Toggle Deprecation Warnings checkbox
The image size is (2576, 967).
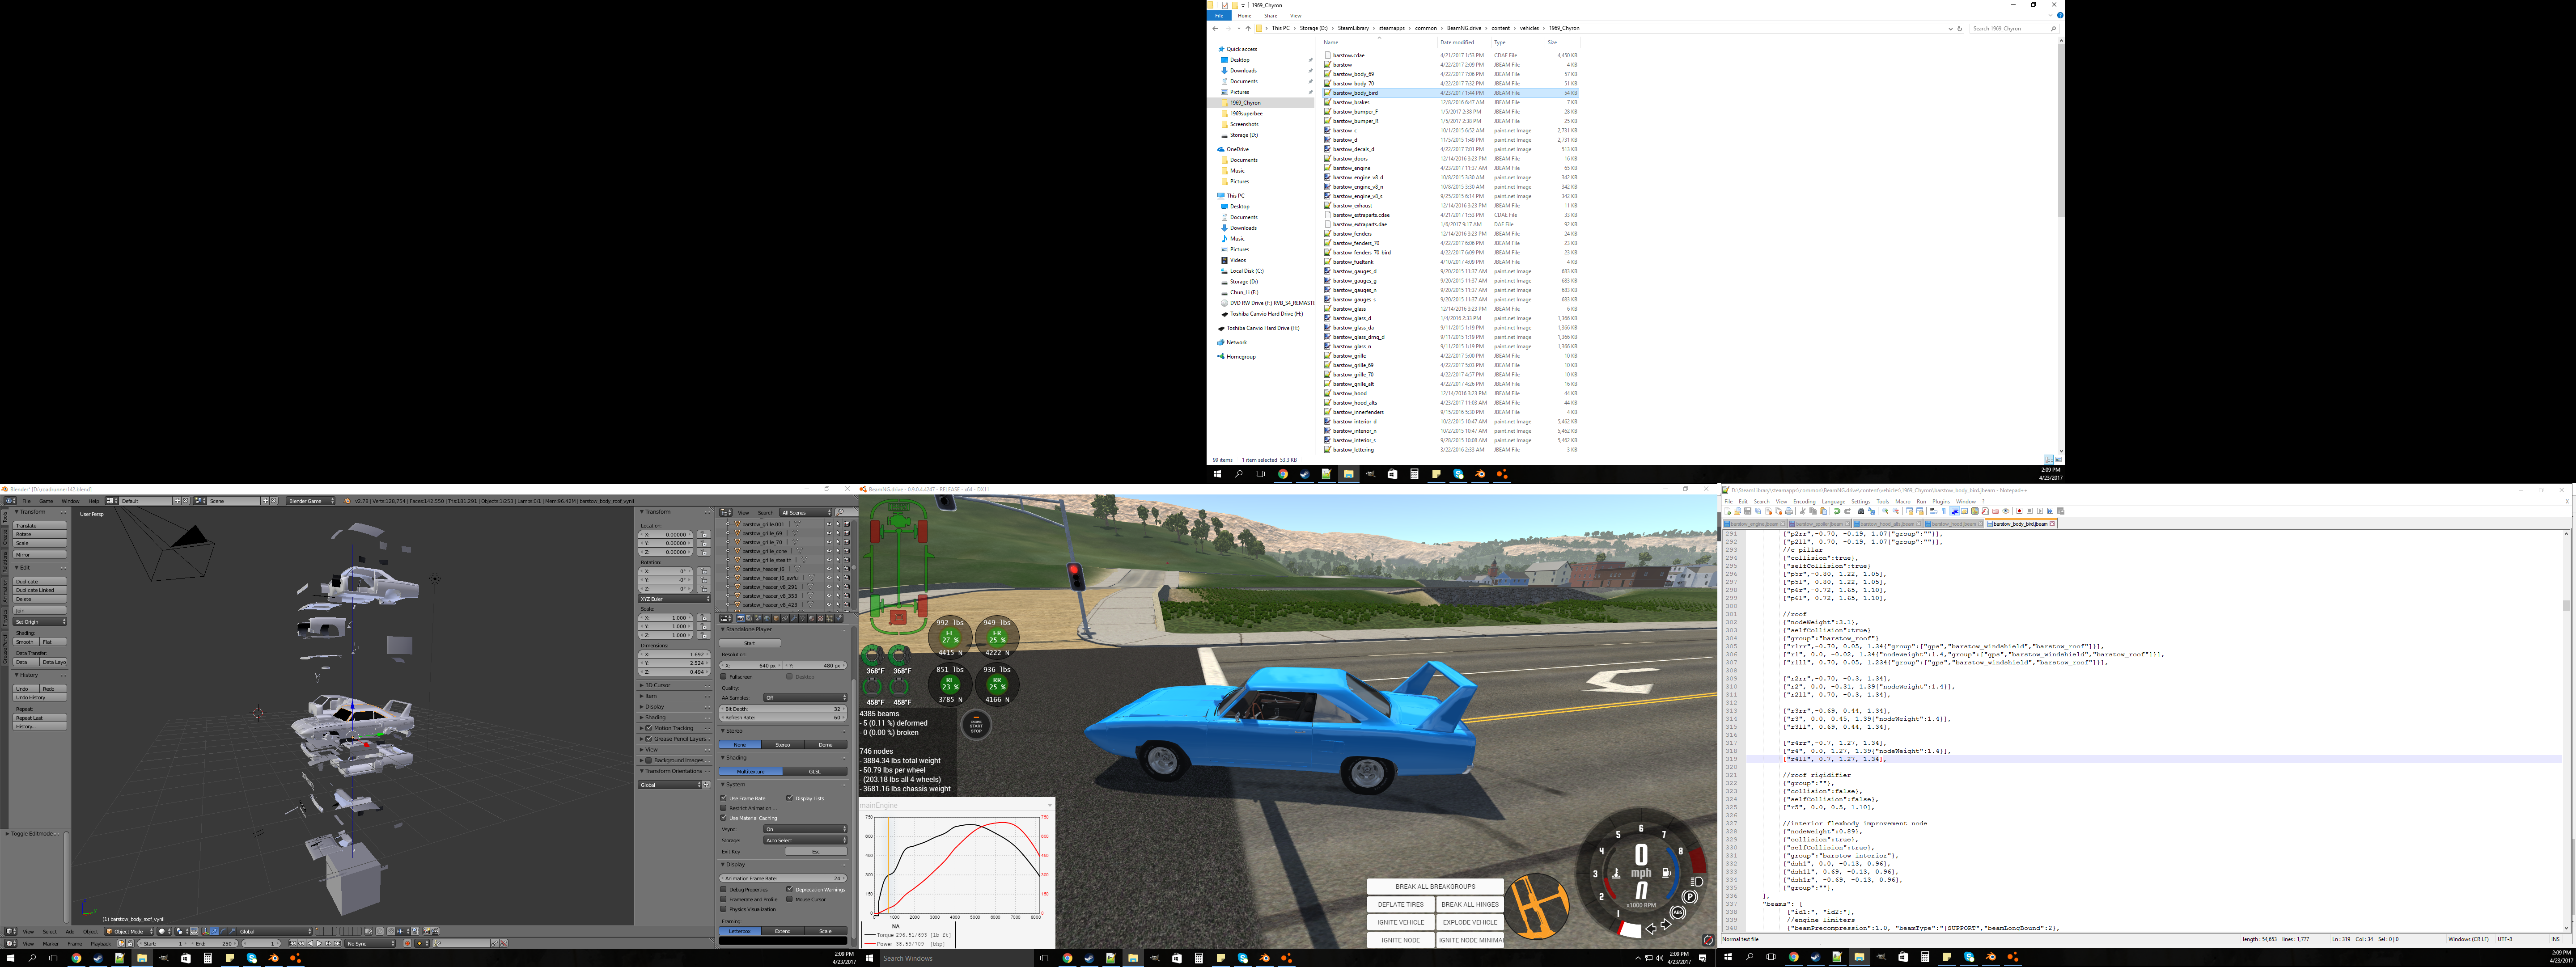tap(790, 890)
